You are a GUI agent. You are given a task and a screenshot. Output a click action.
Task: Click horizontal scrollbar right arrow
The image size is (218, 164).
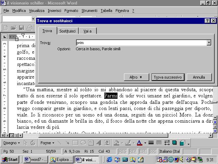tap(211, 135)
